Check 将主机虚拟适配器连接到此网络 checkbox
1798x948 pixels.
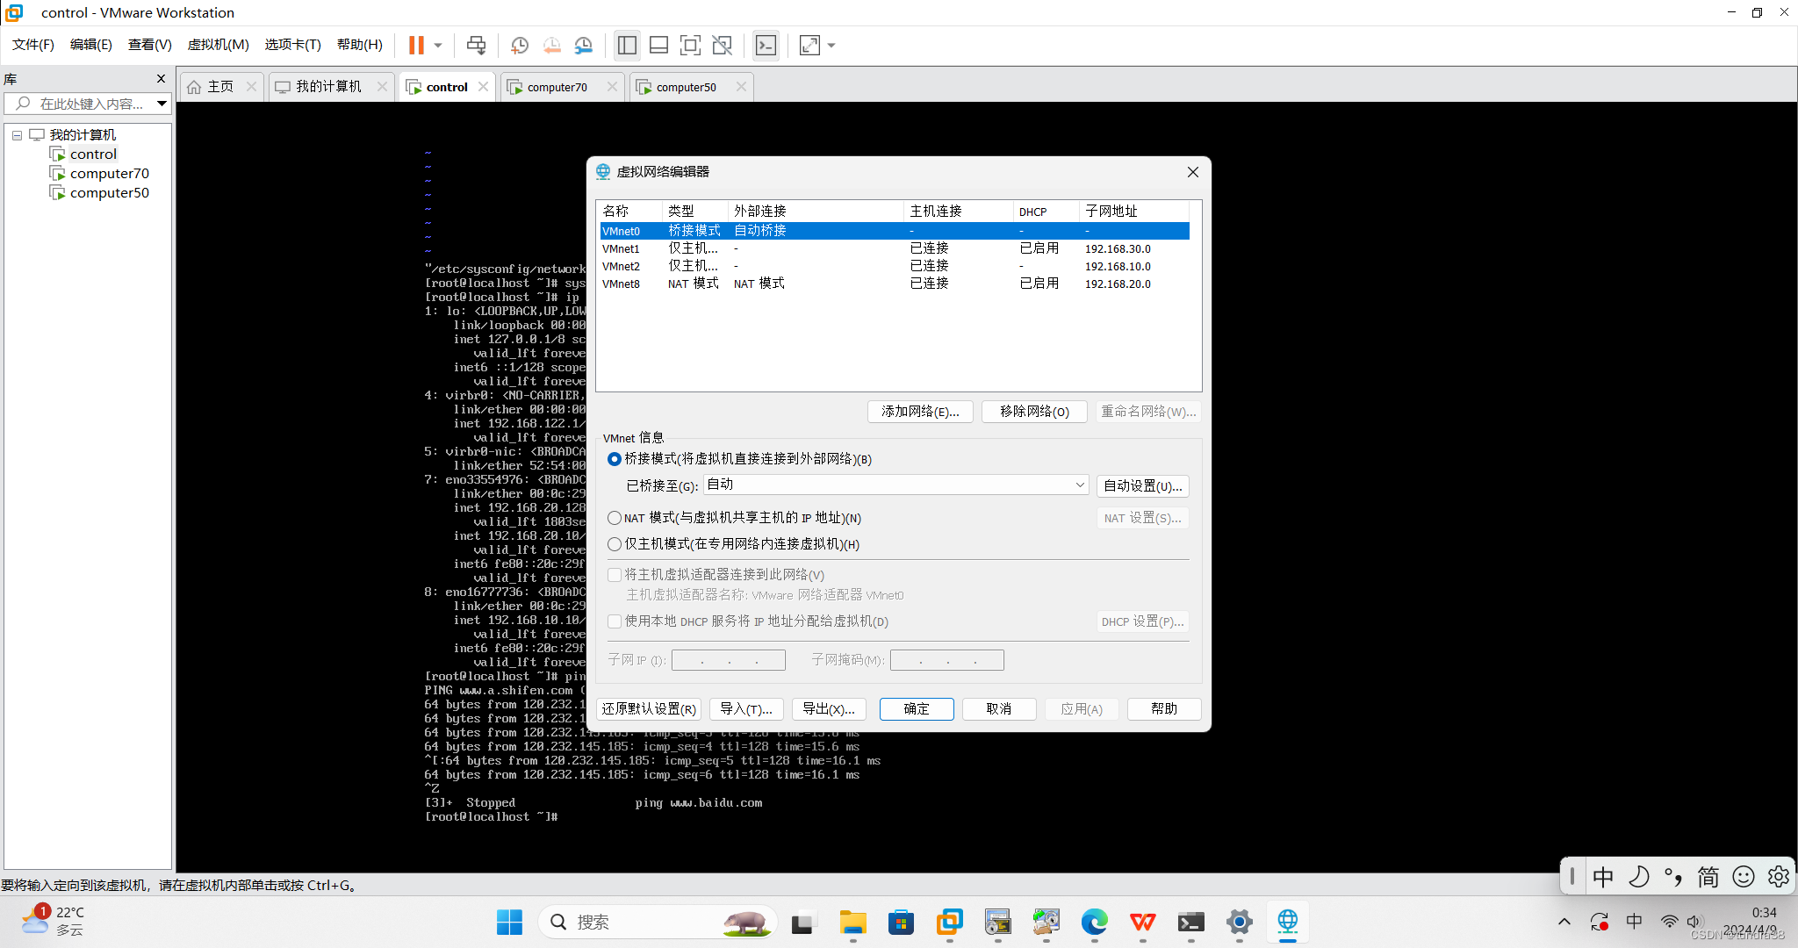615,575
